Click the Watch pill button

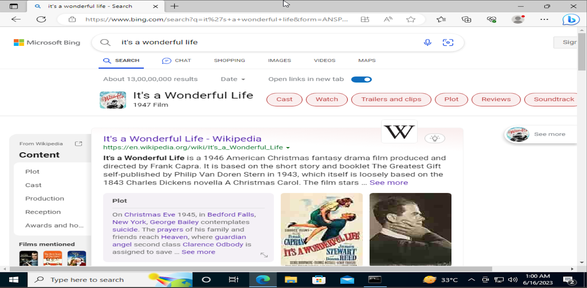(x=327, y=99)
